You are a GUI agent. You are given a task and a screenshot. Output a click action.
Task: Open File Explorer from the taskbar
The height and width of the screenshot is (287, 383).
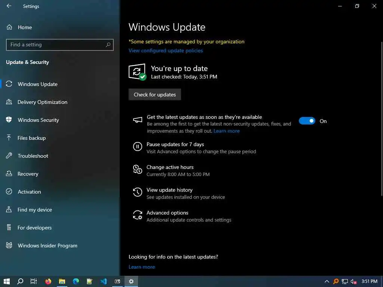tap(62, 281)
